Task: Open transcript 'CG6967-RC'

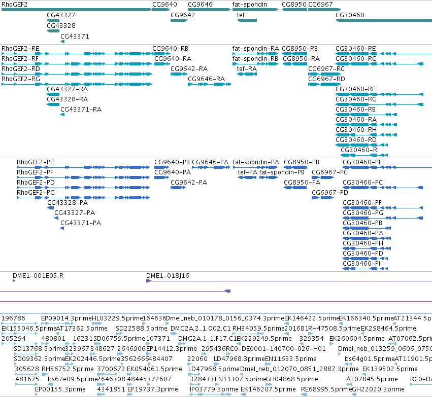Action: point(326,69)
